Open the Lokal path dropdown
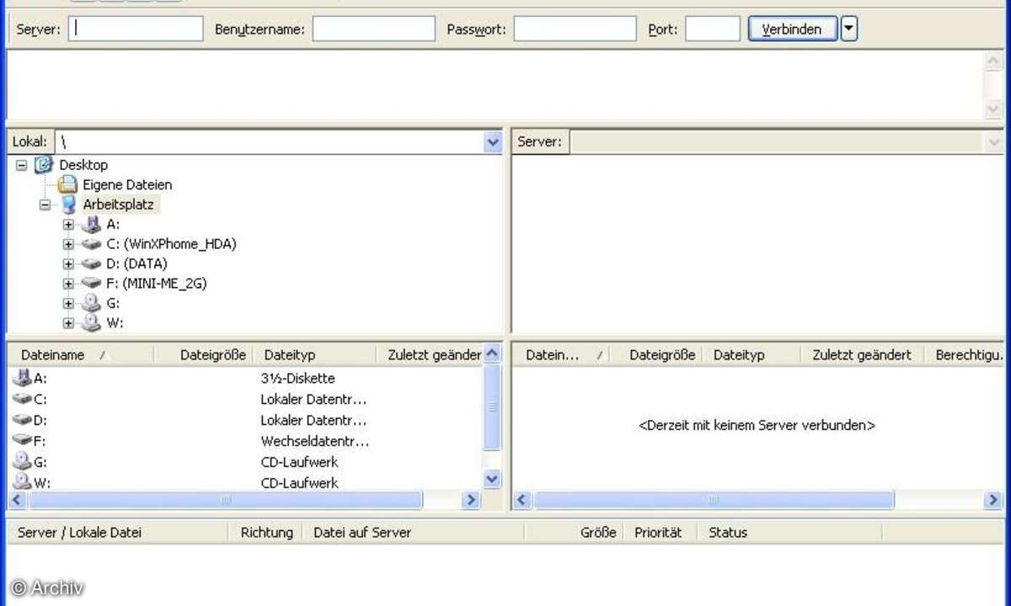Screen dimensions: 1011x606 [x=494, y=142]
